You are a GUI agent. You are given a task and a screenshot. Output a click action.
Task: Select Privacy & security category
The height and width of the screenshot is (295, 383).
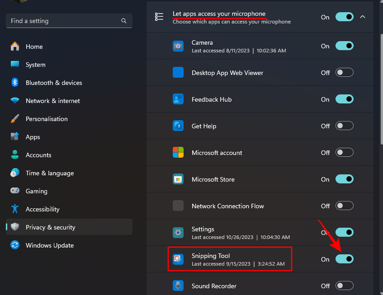click(x=69, y=227)
